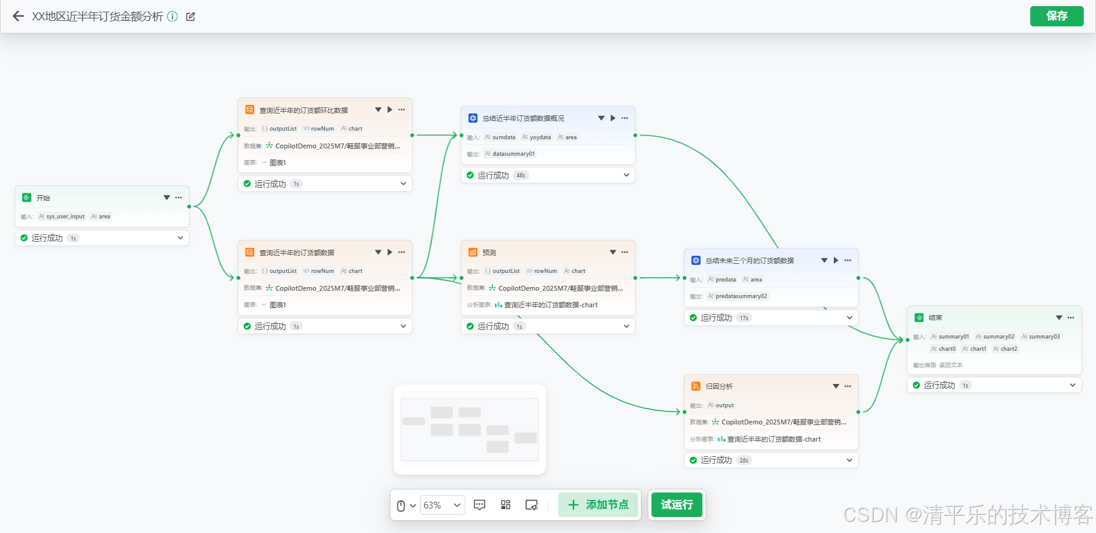This screenshot has height=533, width=1096.
Task: Open more options on the 归因分析 node
Action: click(x=848, y=386)
